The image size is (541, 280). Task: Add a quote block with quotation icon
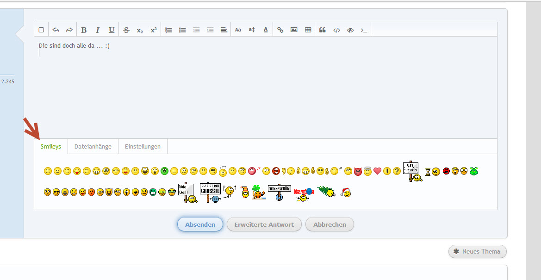[x=323, y=30]
